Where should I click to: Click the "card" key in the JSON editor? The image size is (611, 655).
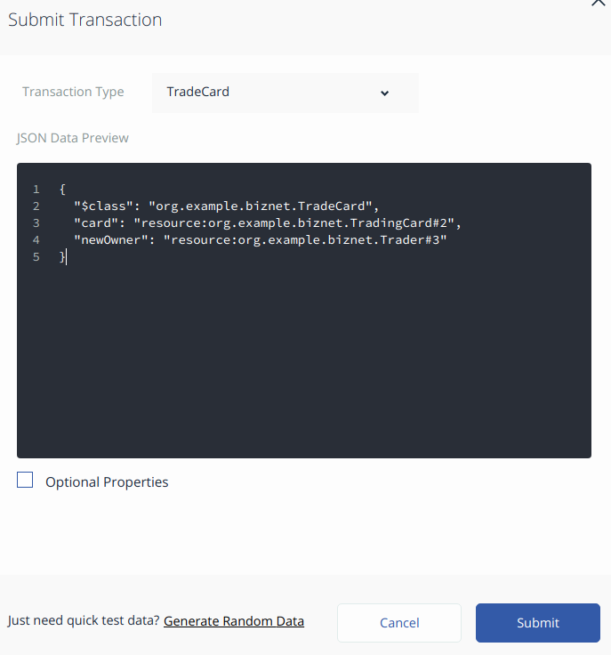click(x=96, y=223)
